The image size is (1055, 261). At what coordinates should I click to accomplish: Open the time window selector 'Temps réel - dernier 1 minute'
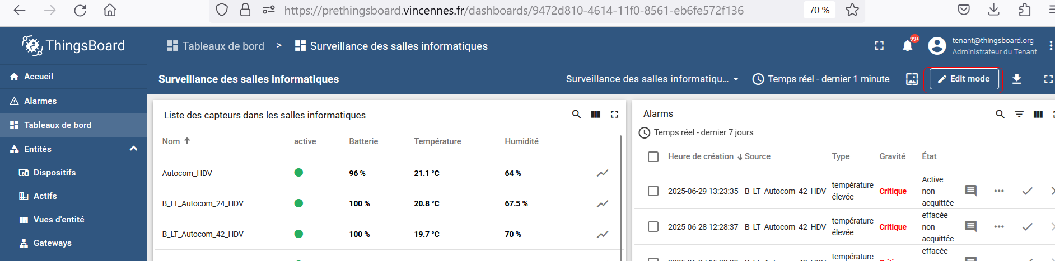tap(821, 79)
